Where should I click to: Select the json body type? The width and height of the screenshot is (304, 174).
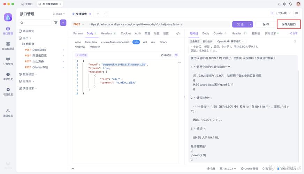click(x=136, y=42)
